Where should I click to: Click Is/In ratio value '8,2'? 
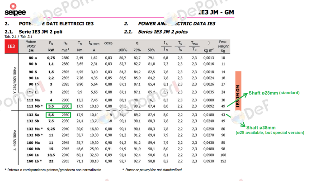165,161
